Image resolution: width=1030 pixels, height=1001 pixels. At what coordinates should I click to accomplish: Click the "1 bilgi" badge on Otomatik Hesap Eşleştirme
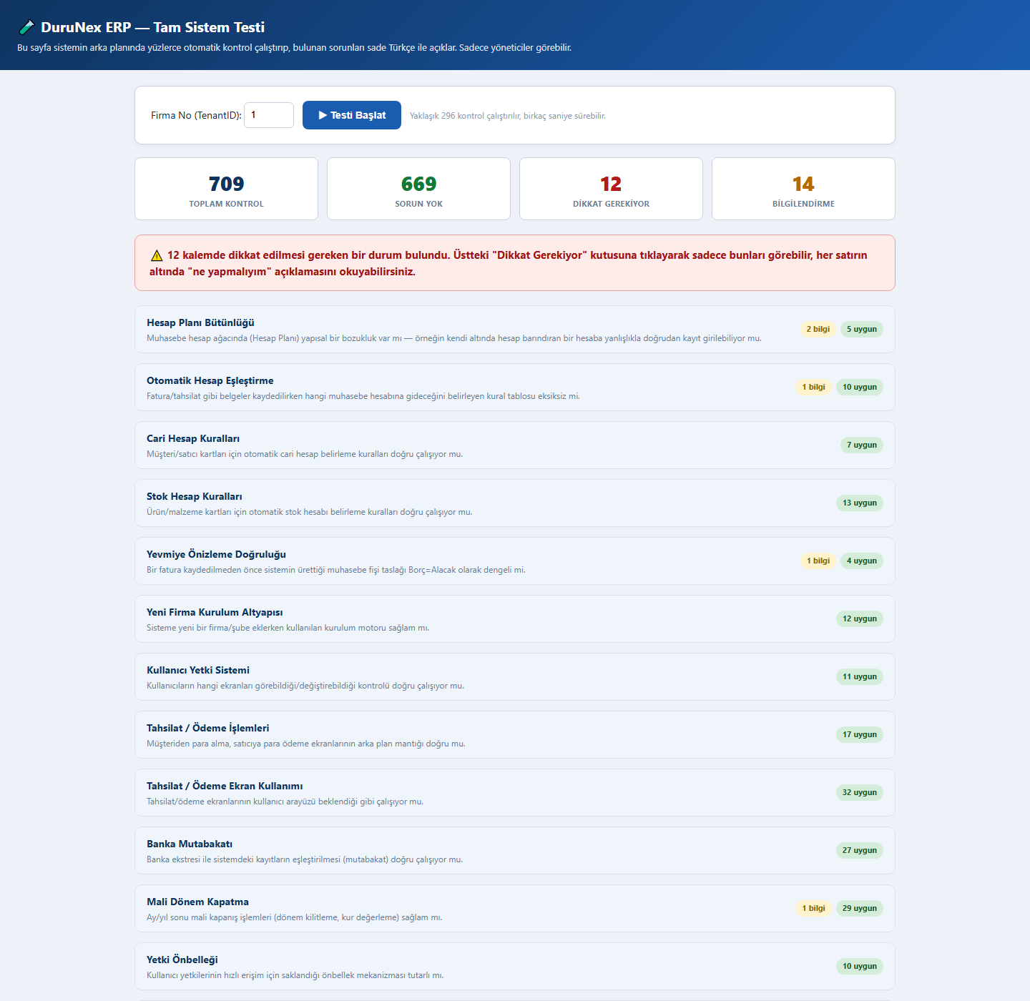(813, 388)
